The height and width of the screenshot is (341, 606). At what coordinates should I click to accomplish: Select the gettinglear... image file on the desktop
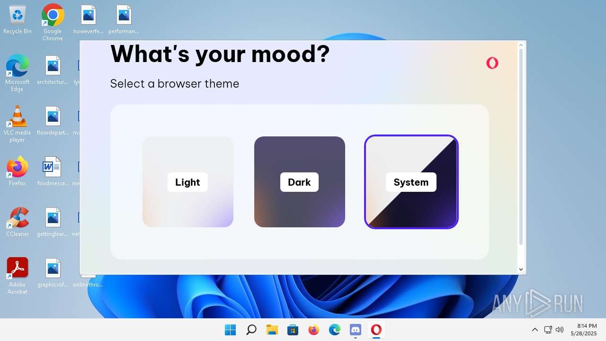click(53, 222)
